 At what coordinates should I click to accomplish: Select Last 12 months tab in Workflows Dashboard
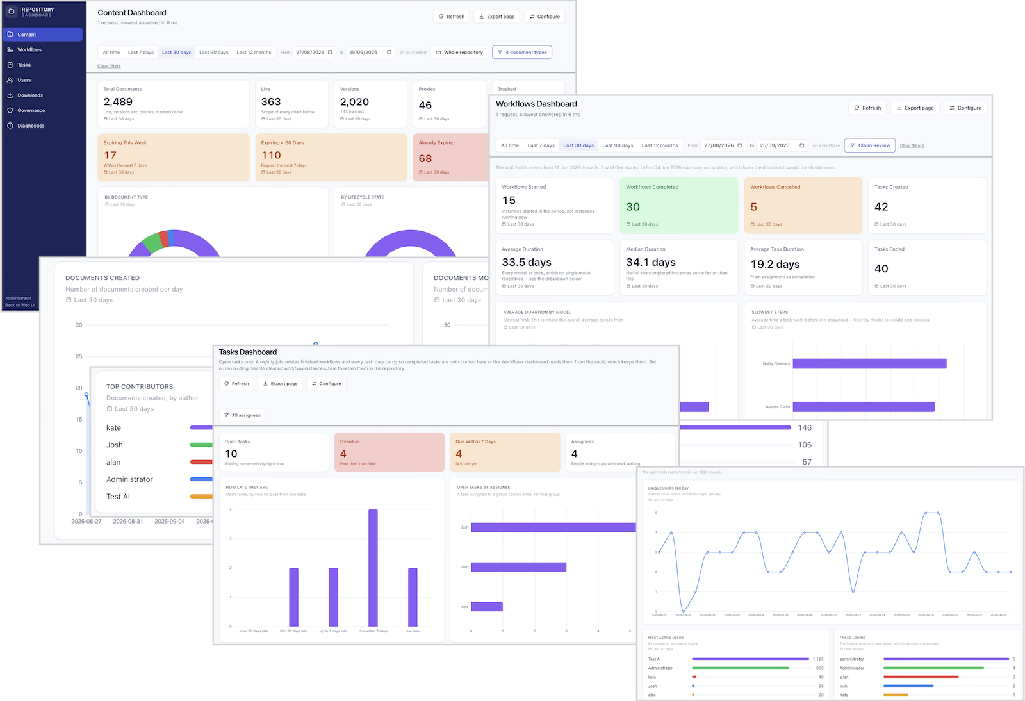click(660, 145)
